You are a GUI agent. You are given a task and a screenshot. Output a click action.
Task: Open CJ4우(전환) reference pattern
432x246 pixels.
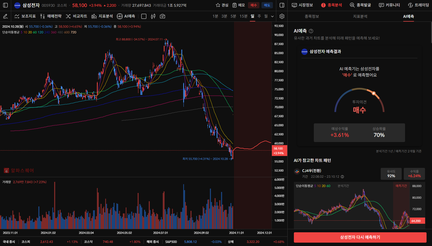pyautogui.click(x=311, y=171)
